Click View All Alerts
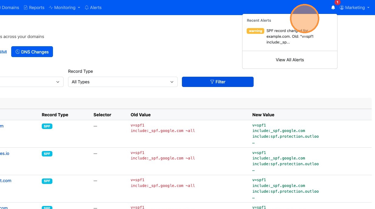Viewport: 375px width, 209px height. pos(290,60)
